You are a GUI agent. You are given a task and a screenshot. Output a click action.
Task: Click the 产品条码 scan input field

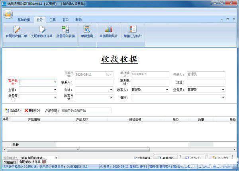click(x=86, y=111)
